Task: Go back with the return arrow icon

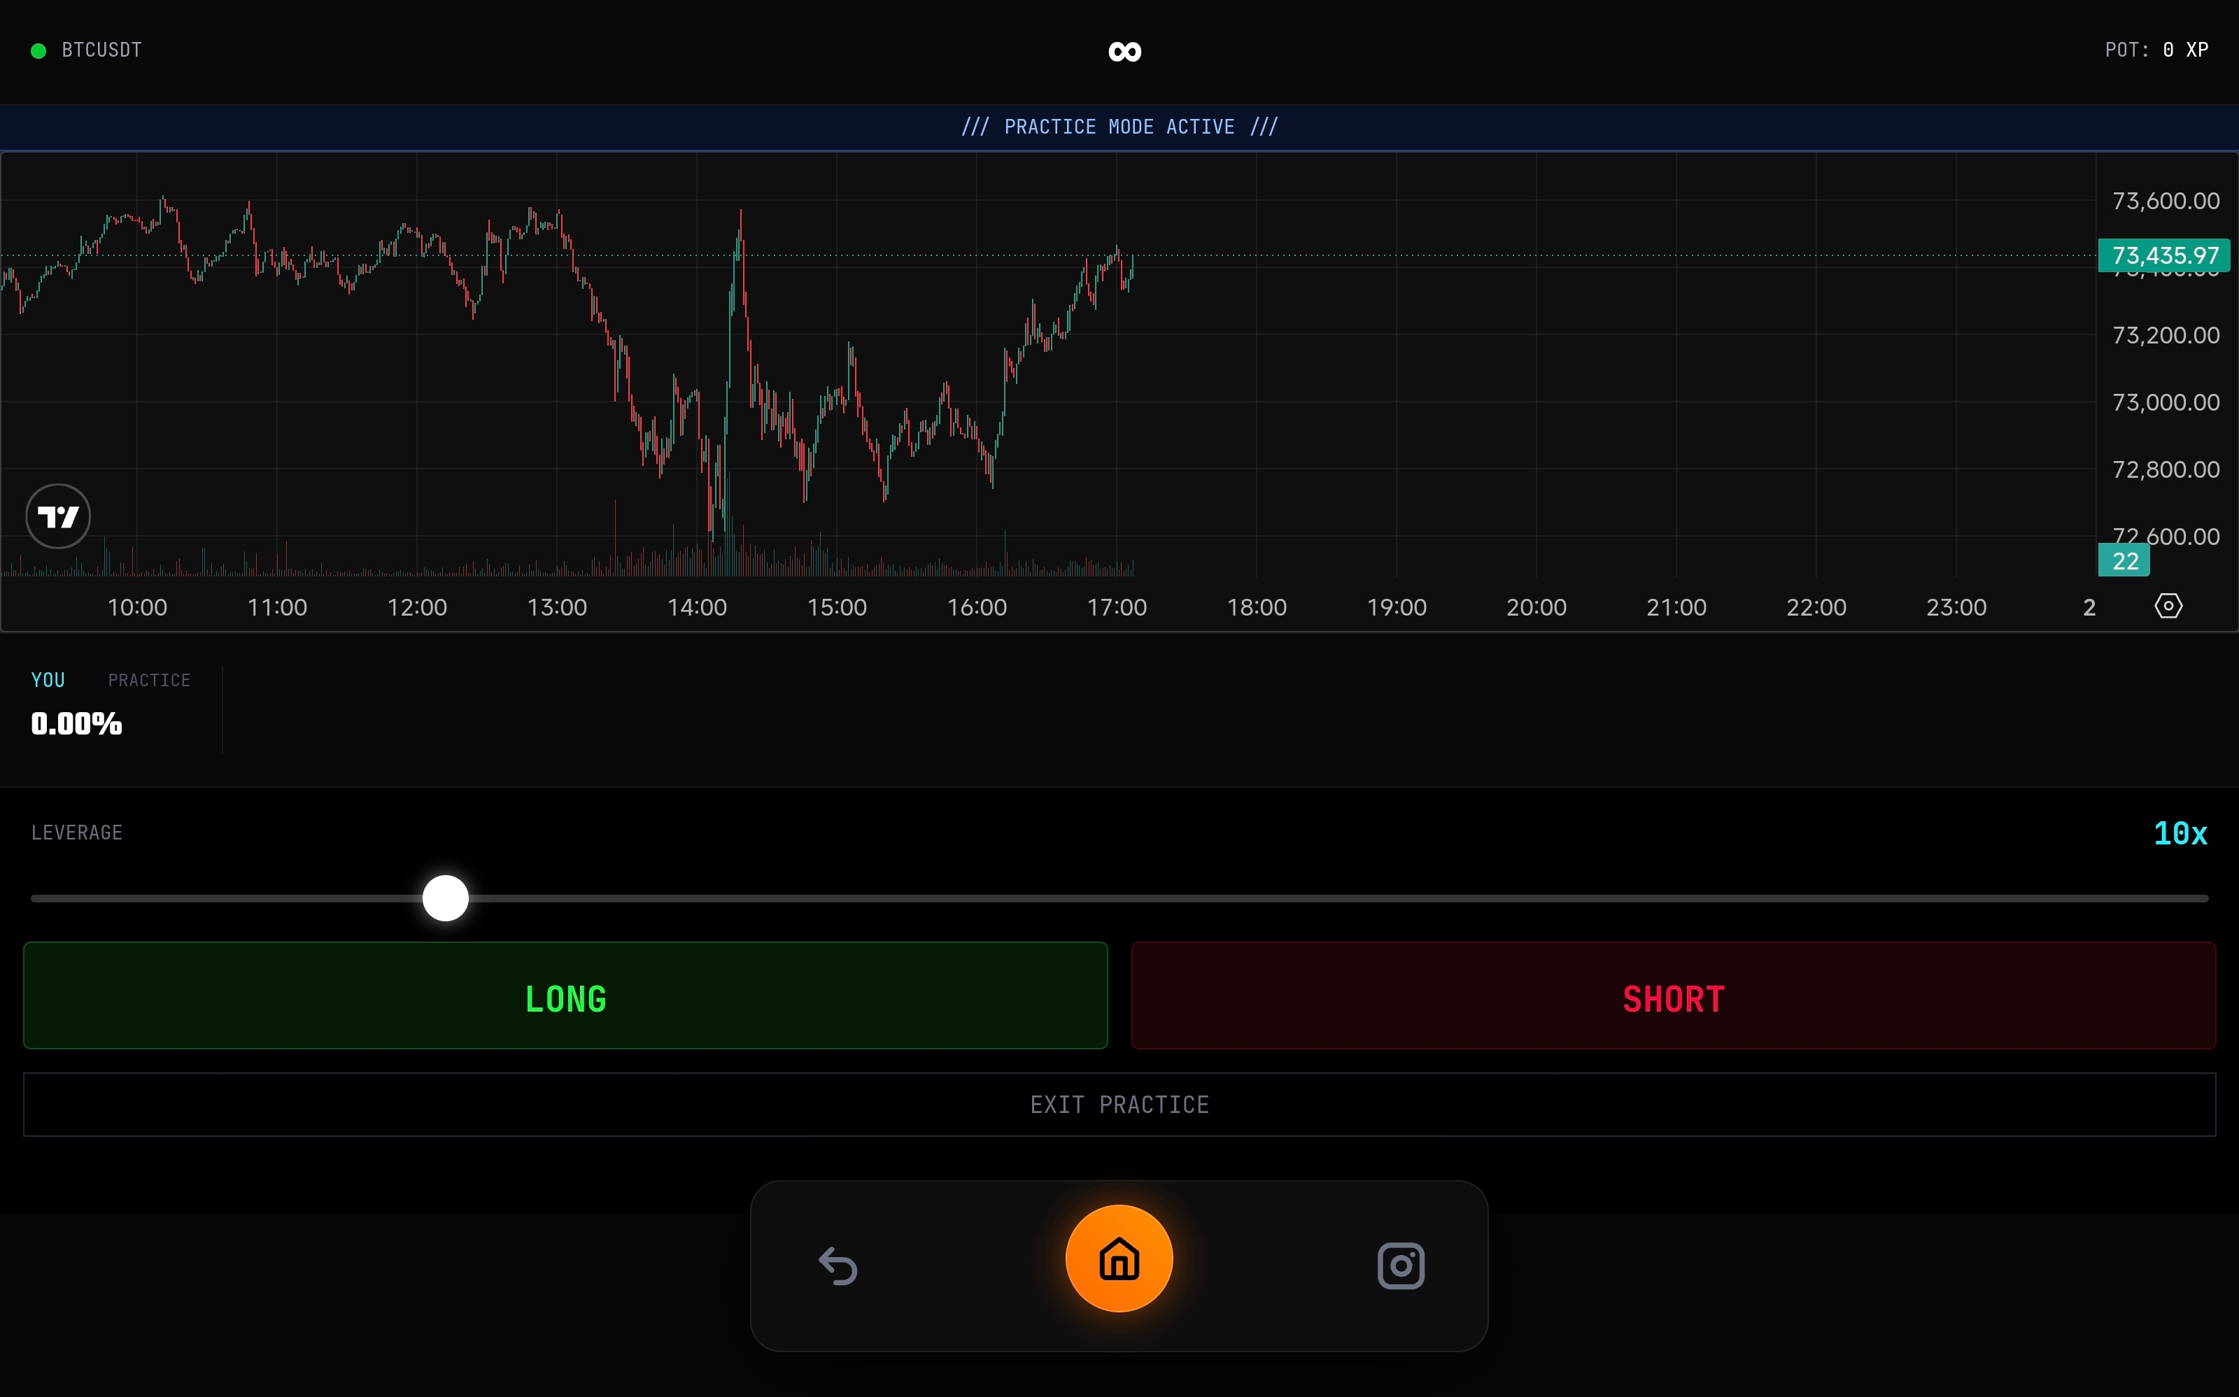Action: (x=838, y=1265)
